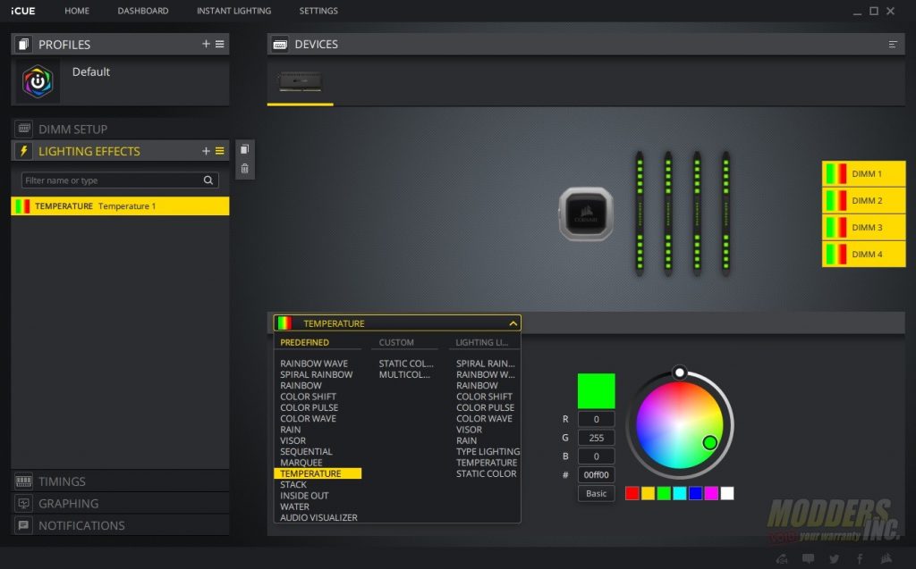Expand the Graphing section
916x569 pixels.
coord(120,504)
